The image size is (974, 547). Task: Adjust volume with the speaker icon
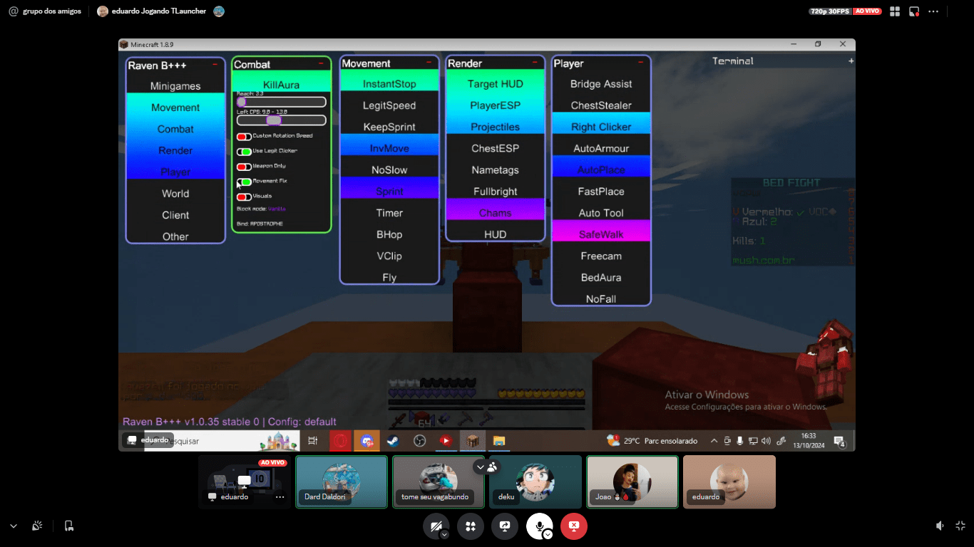(940, 526)
